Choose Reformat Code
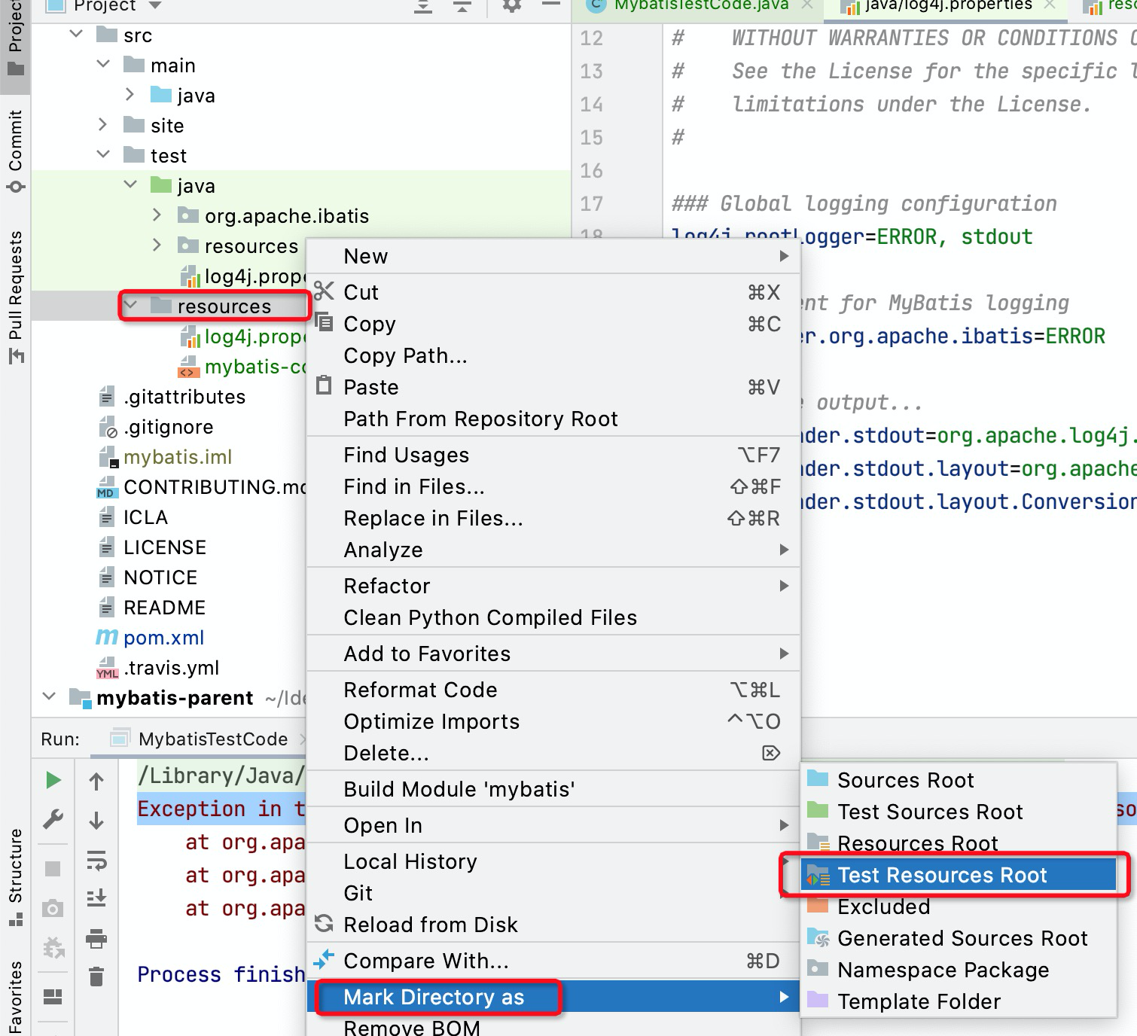This screenshot has height=1036, width=1137. click(x=553, y=690)
